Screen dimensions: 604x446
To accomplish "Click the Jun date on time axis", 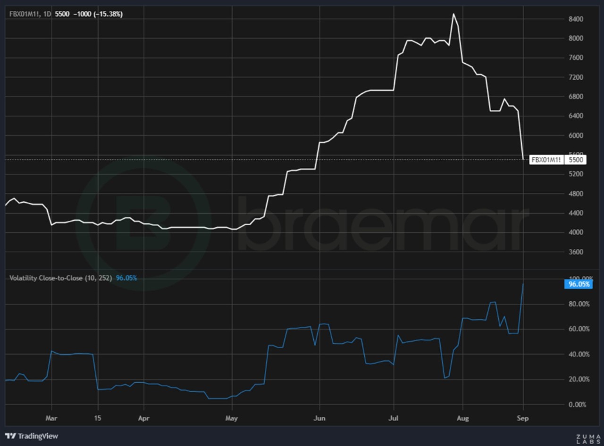I will click(319, 418).
